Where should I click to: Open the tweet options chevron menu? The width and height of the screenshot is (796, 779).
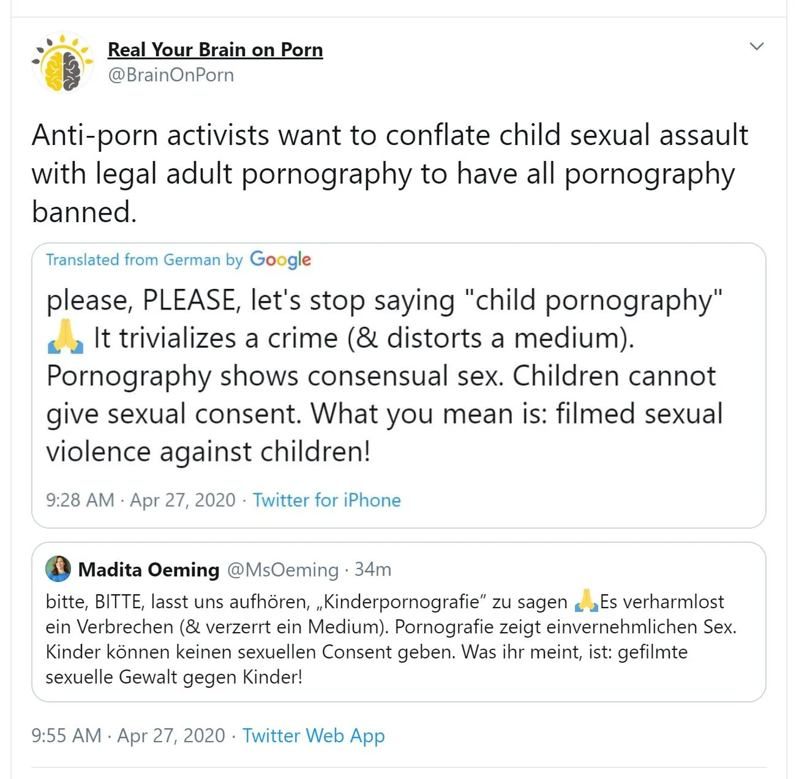(757, 47)
